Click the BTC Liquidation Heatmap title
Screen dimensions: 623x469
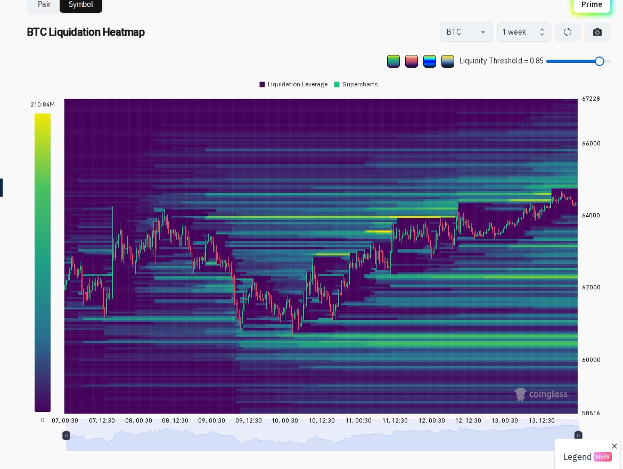tap(86, 32)
